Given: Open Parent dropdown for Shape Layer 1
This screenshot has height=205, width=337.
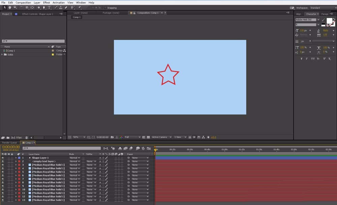Looking at the screenshot, I should click(x=140, y=158).
